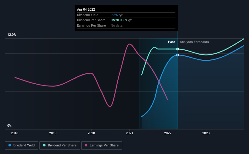249x154 pixels.
Task: Toggle the Earnings Per Share legend button
Action: 102,146
